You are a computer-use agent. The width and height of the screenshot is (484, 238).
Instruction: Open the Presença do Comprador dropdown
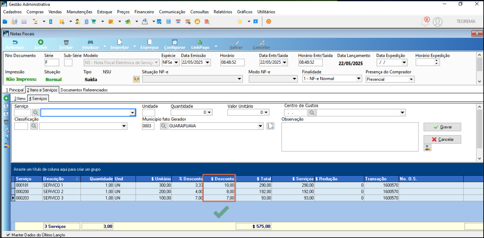tap(411, 79)
